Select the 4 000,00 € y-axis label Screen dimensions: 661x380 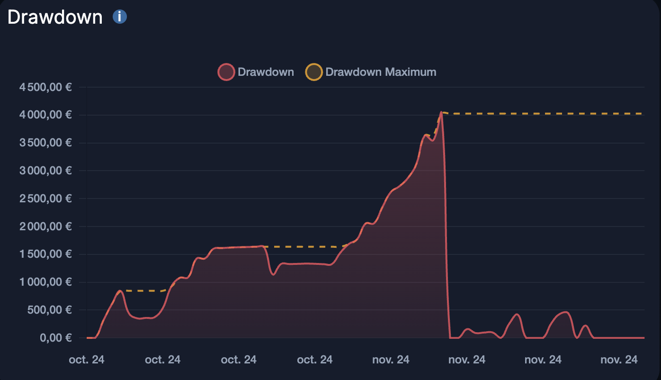tap(45, 115)
